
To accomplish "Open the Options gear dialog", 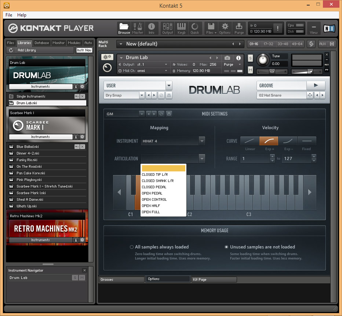I will coord(225,28).
